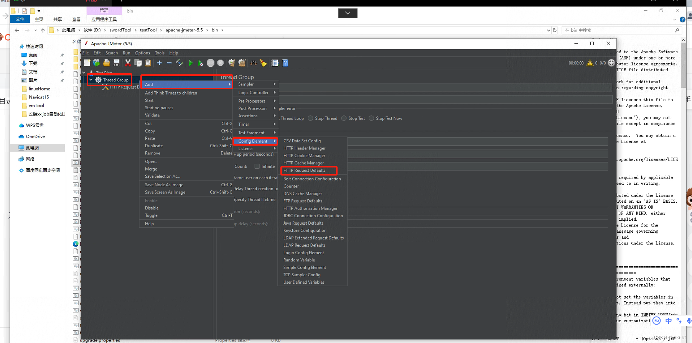Open 百度网盘同步空间 in navigation pane

click(43, 170)
